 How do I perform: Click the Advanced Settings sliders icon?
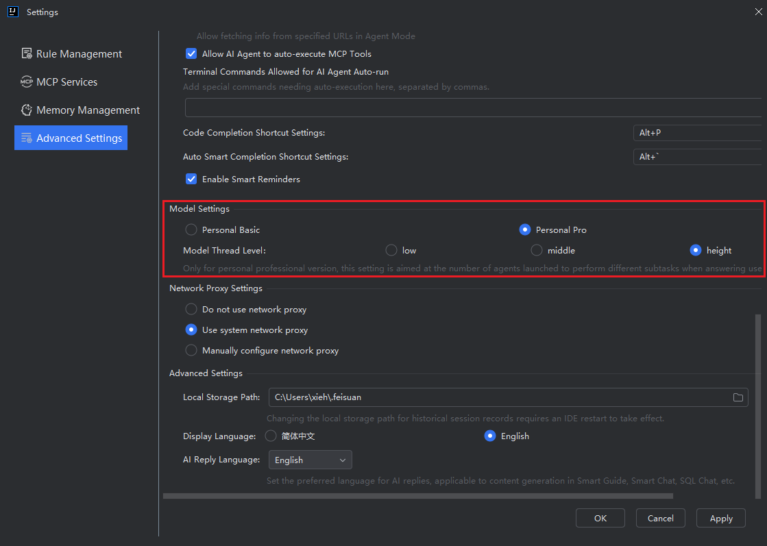click(x=27, y=138)
